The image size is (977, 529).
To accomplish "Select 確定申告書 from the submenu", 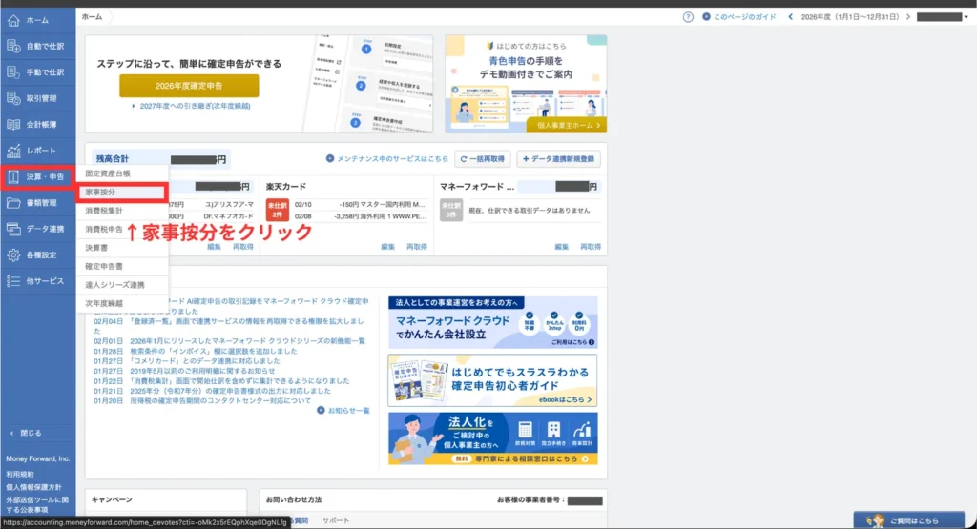I will click(122, 266).
